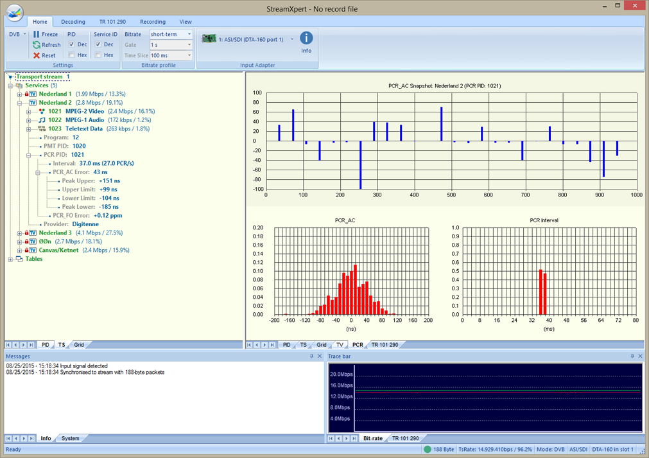Open the Input Adapter selection dropdown
This screenshot has width=649, height=458.
pos(292,40)
